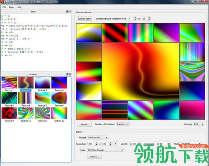
Task: Close the Editor panel
Action: pyautogui.click(x=70, y=12)
